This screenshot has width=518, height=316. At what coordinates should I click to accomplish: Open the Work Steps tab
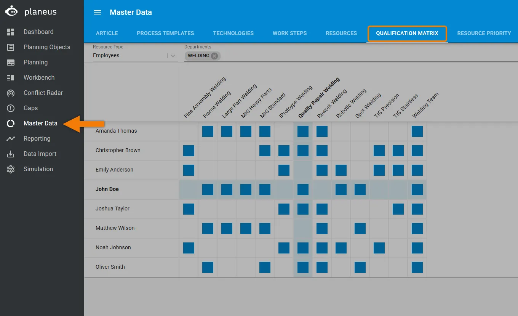click(x=290, y=33)
